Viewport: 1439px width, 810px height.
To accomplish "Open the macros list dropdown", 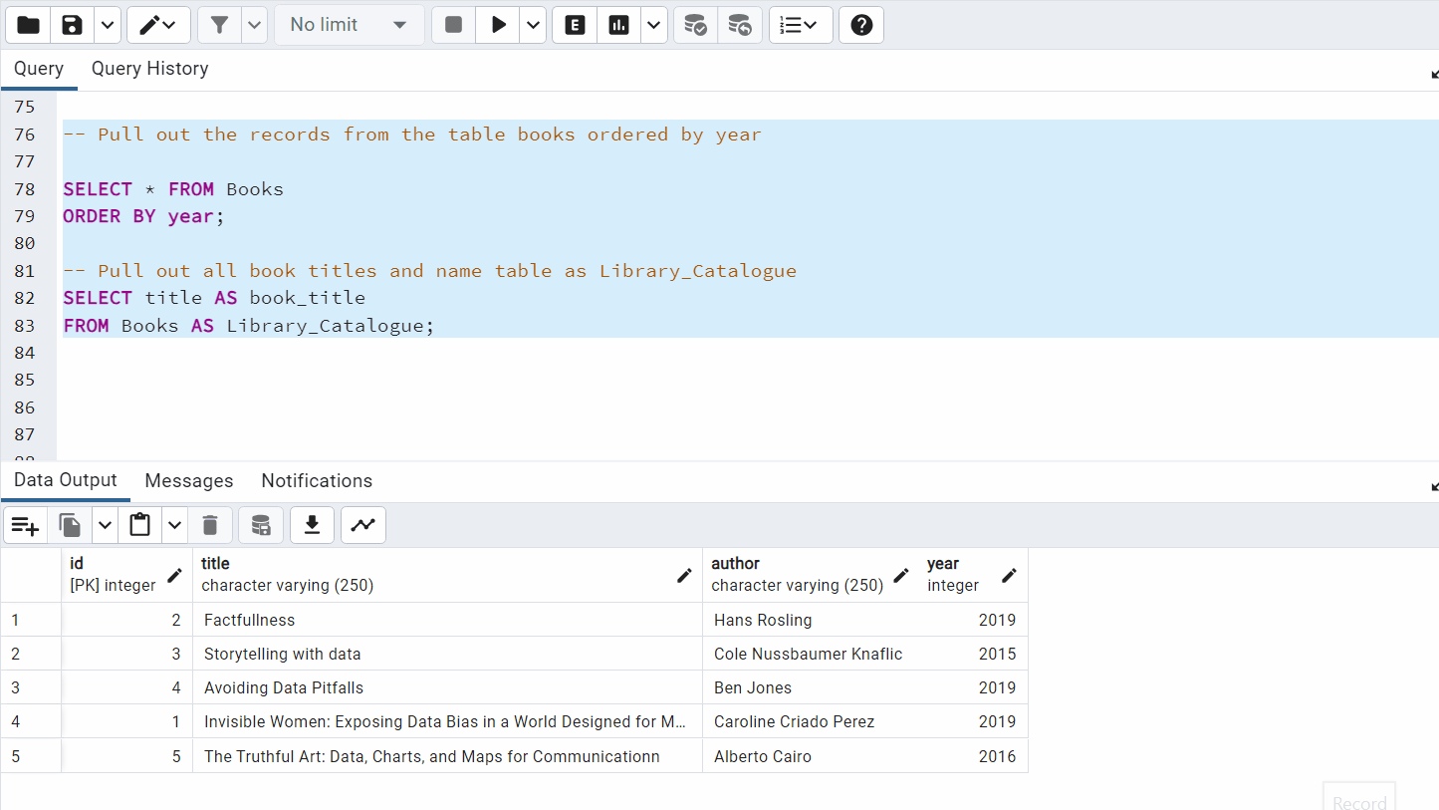I will pyautogui.click(x=801, y=25).
